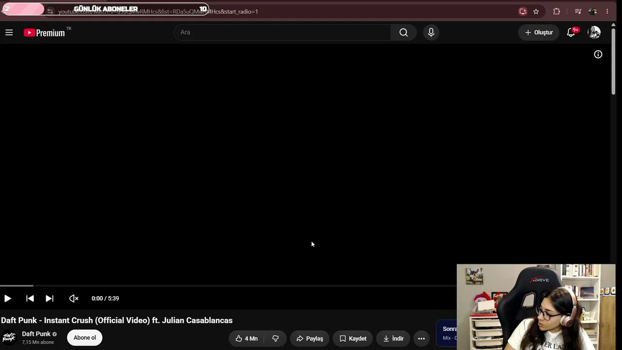Image resolution: width=622 pixels, height=350 pixels.
Task: Focus the Ara search field
Action: click(282, 33)
